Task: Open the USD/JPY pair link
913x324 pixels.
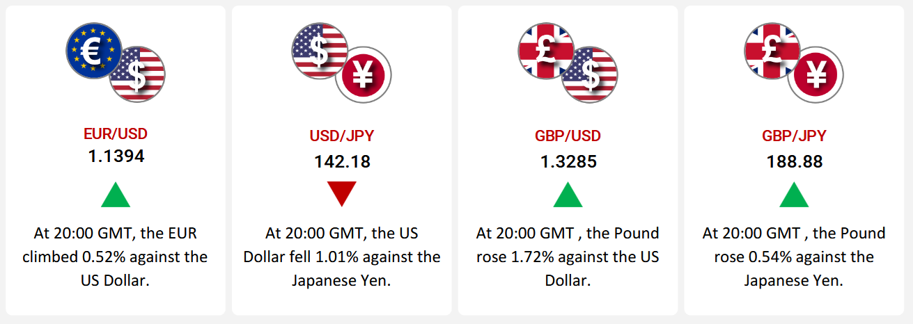Action: pos(341,136)
